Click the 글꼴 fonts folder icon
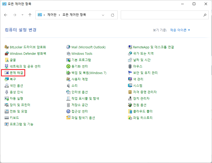212x163 pixels. coord(7,60)
